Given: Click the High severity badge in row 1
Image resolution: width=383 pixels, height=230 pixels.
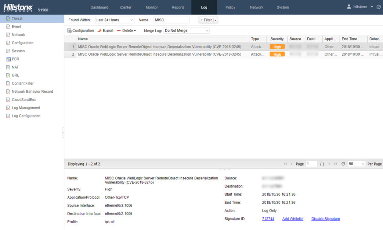Looking at the screenshot, I should pos(277,47).
